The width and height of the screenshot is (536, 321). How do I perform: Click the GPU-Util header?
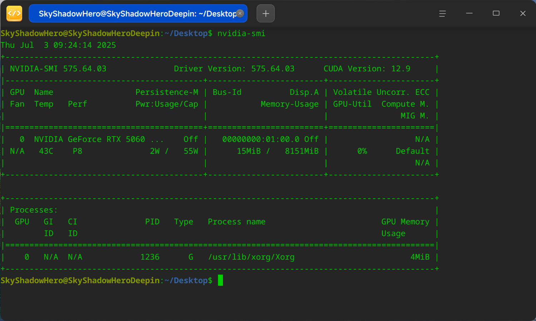pos(352,104)
